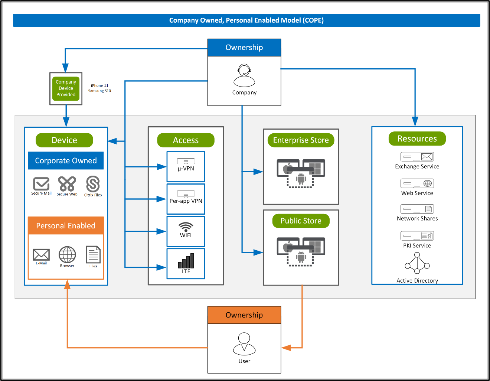490x381 pixels.
Task: Click the "Web Service" text
Action: click(417, 193)
